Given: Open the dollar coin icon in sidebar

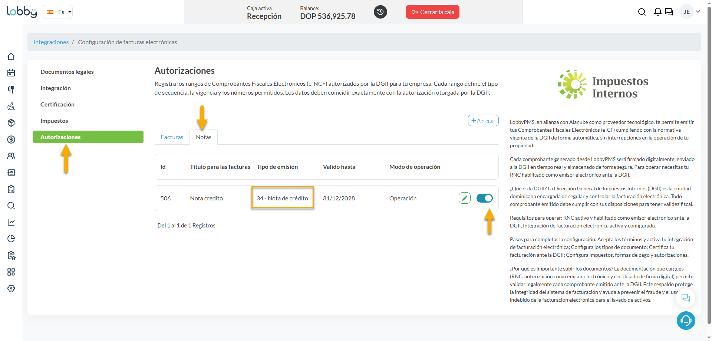Looking at the screenshot, I should tap(11, 140).
